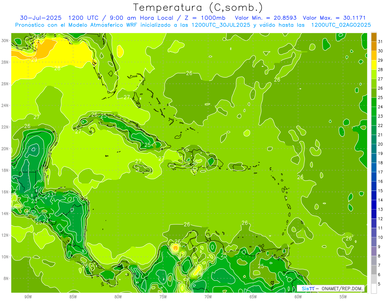This screenshot has width=389, height=301.
Task: Click the 55W longitude axis label
Action: [343, 297]
